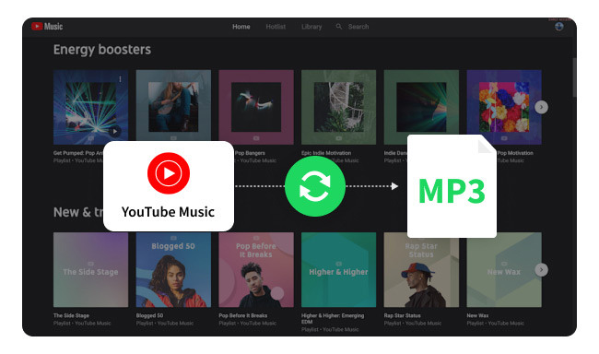
Task: Click Higher & Higher: Emerging EDM title
Action: (x=333, y=319)
